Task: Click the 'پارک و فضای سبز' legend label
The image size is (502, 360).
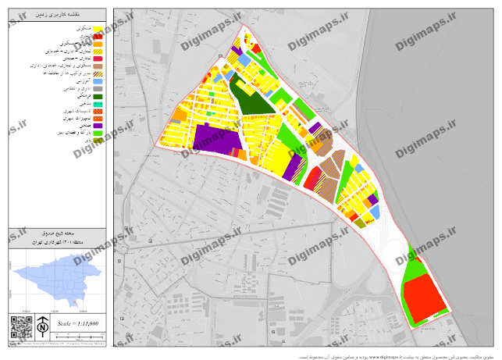Action: pos(75,133)
